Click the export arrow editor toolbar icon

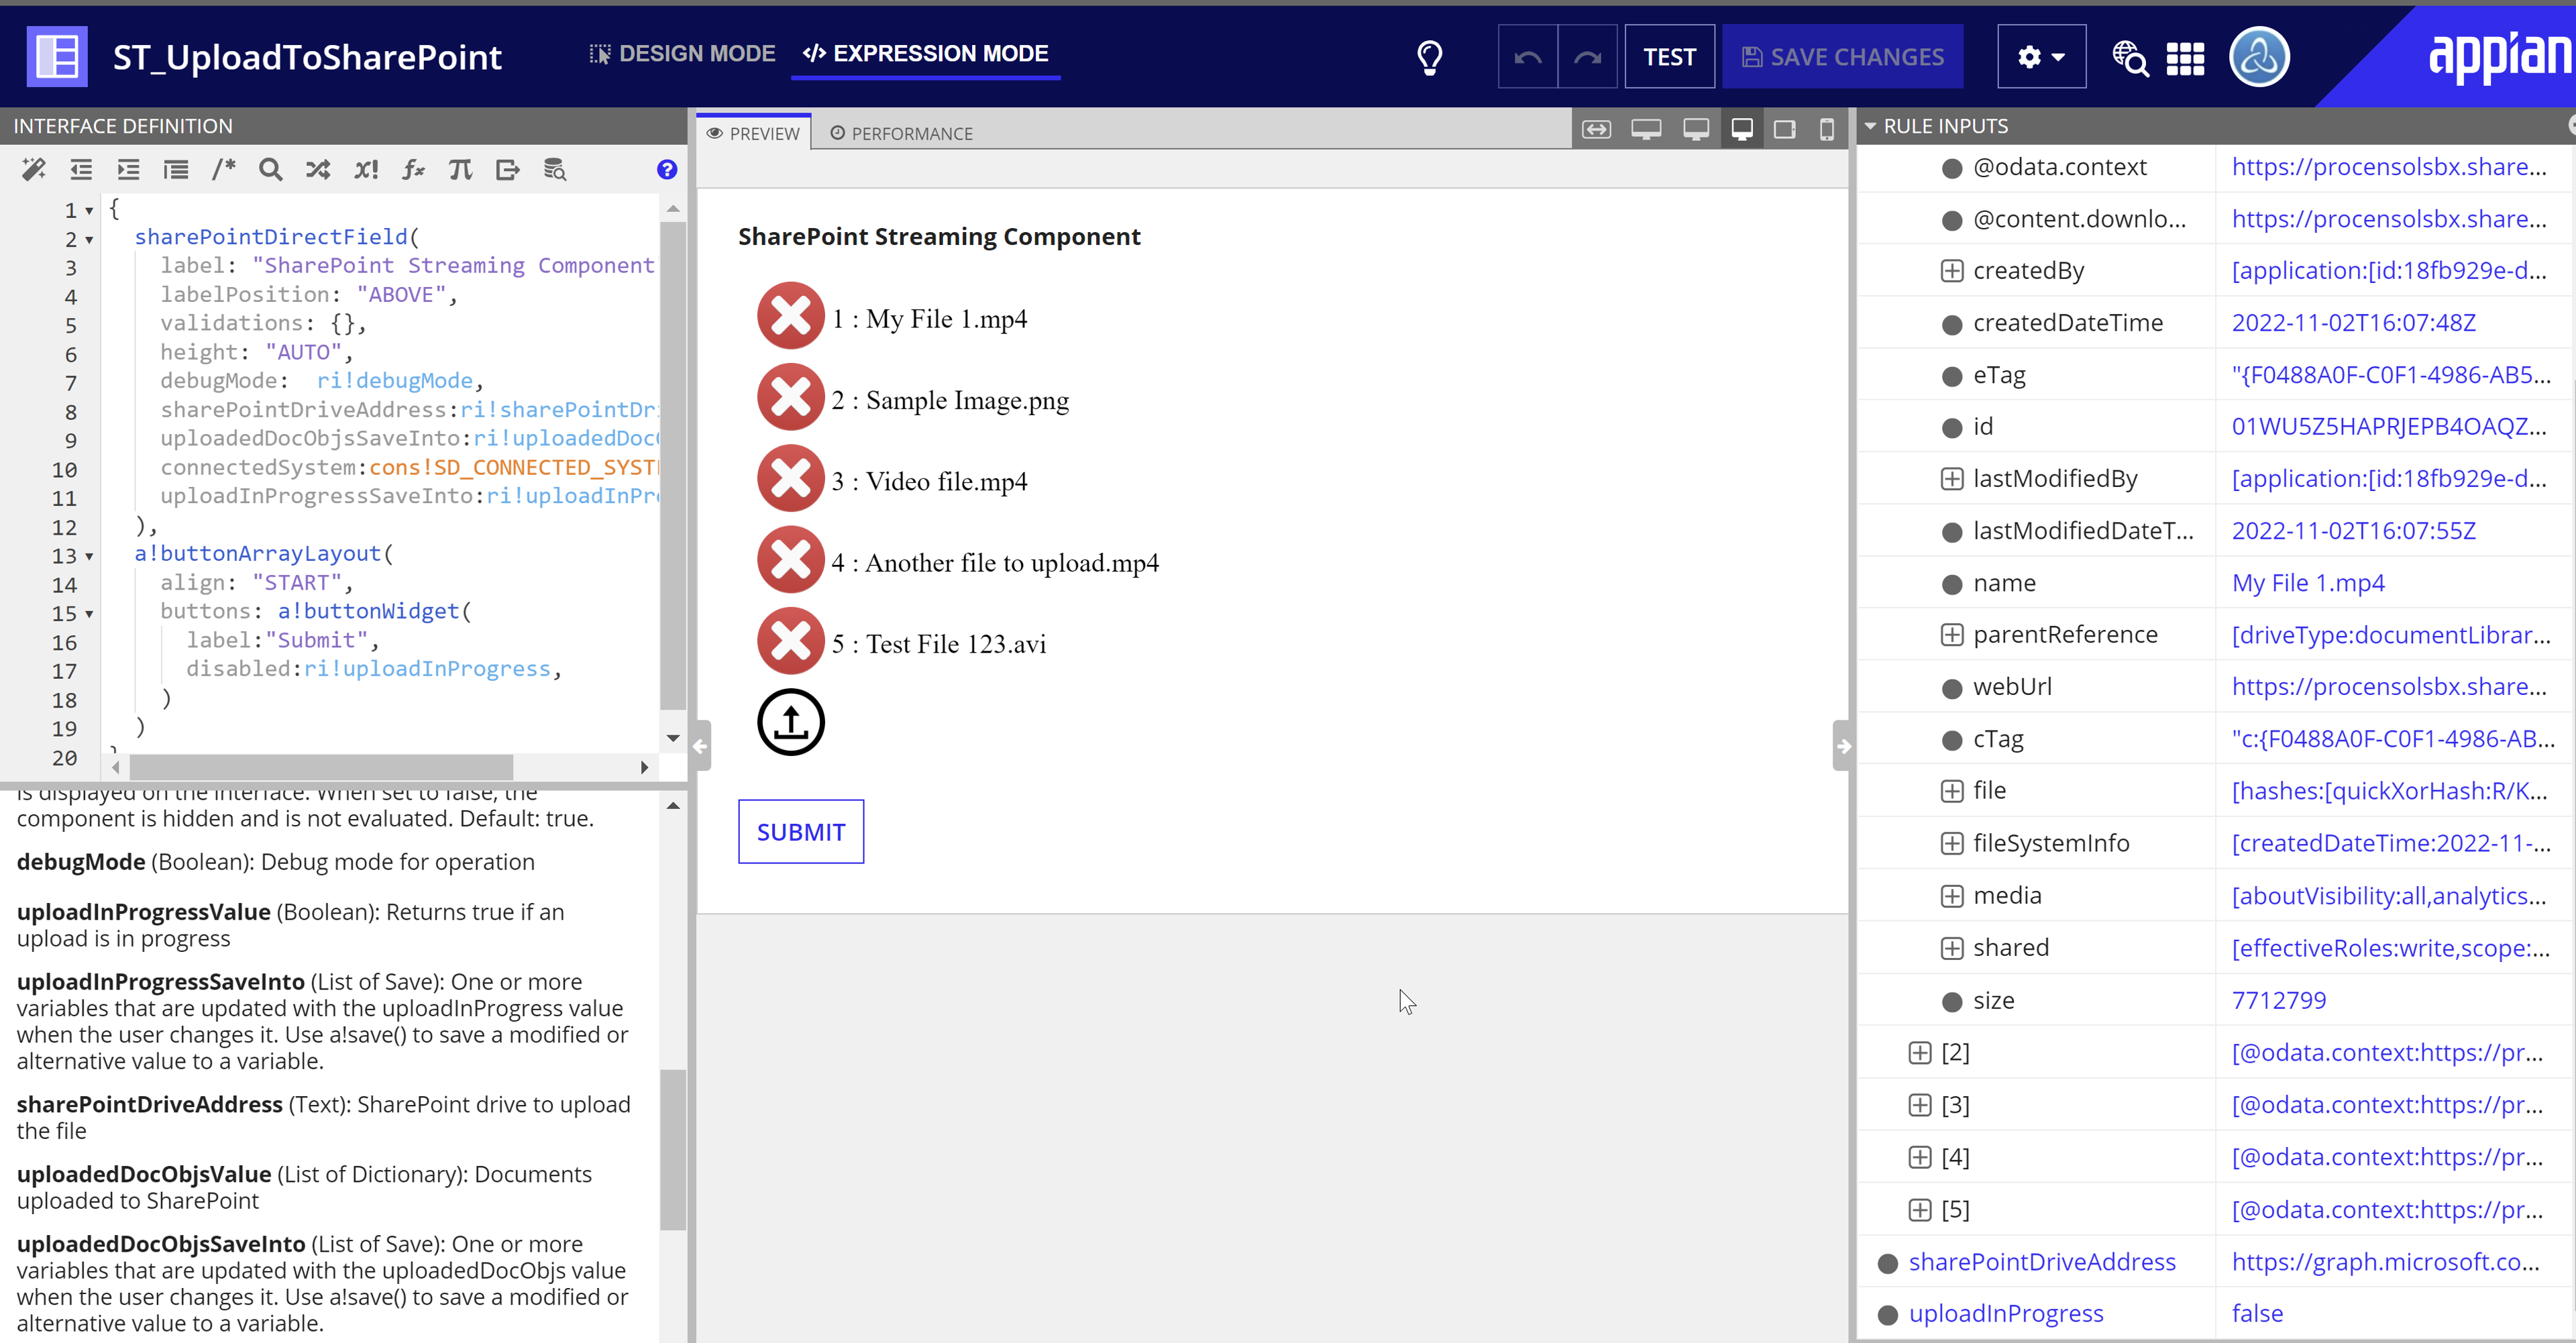(x=508, y=169)
